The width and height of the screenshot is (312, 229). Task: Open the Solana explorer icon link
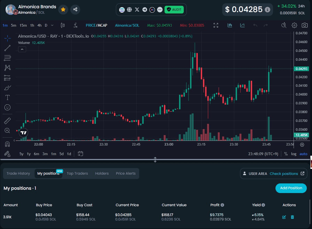[122, 10]
